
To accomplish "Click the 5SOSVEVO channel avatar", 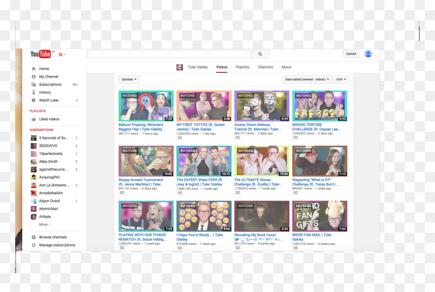I will tap(33, 146).
